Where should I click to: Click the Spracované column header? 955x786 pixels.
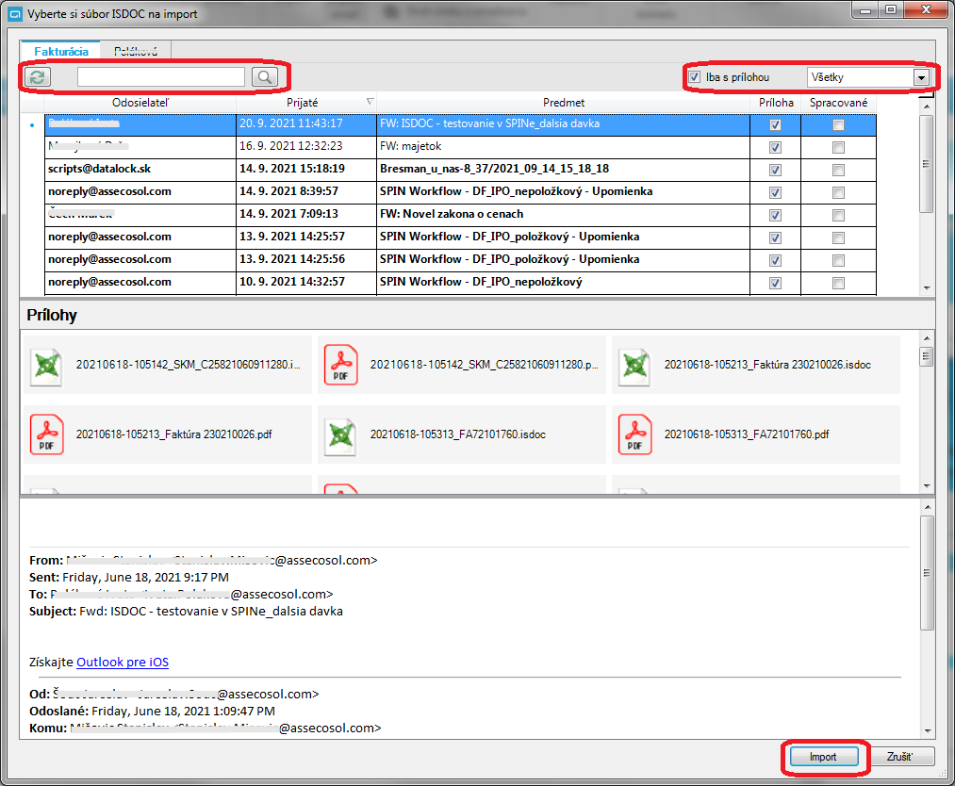point(839,103)
